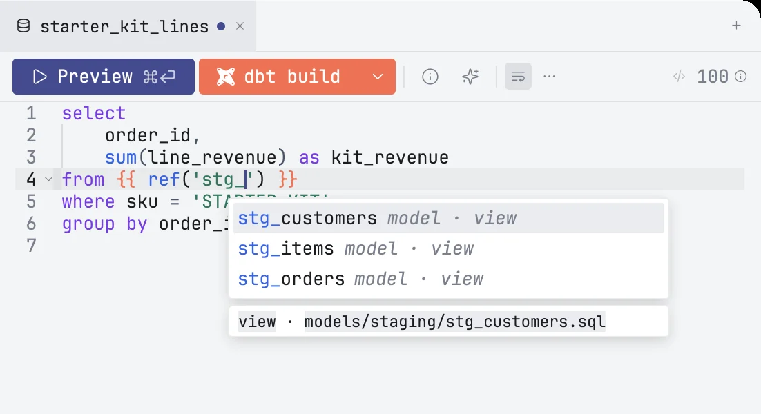Click line number 1 in gutter
This screenshot has width=761, height=414.
[x=31, y=113]
